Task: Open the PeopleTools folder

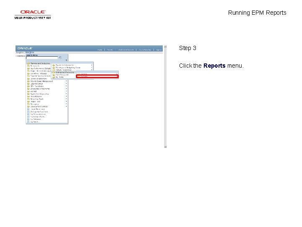Action: pos(35,102)
